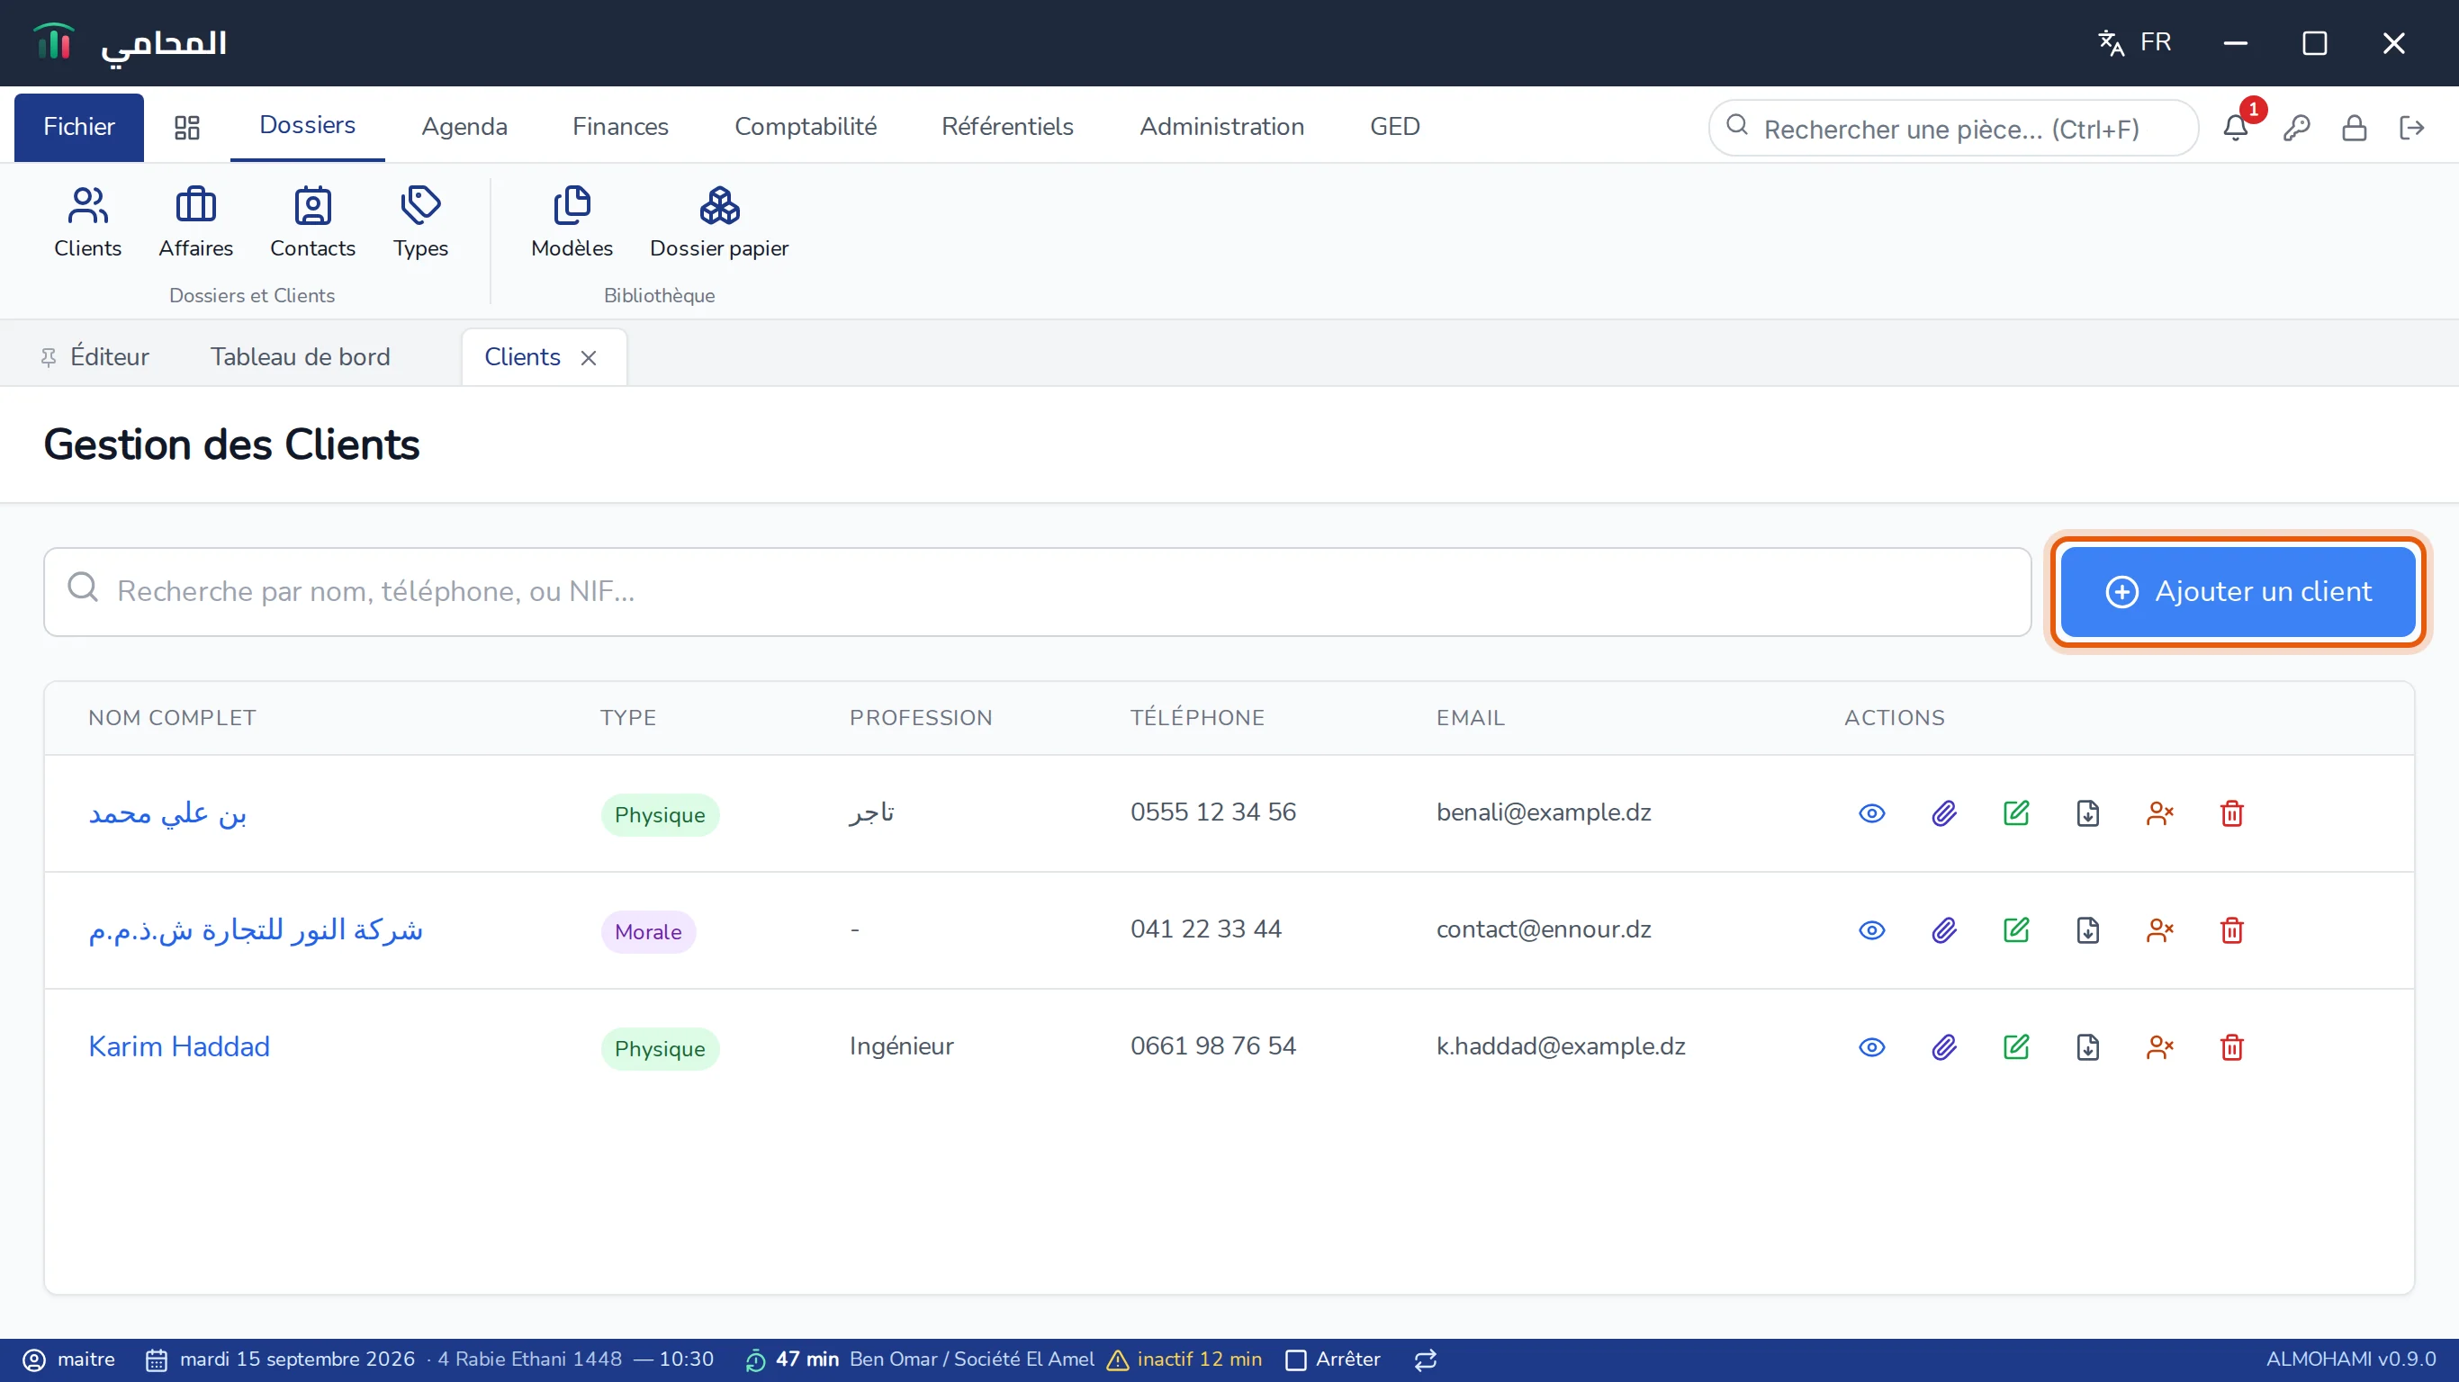Open attachments for Karim Haddad

[x=1943, y=1047]
